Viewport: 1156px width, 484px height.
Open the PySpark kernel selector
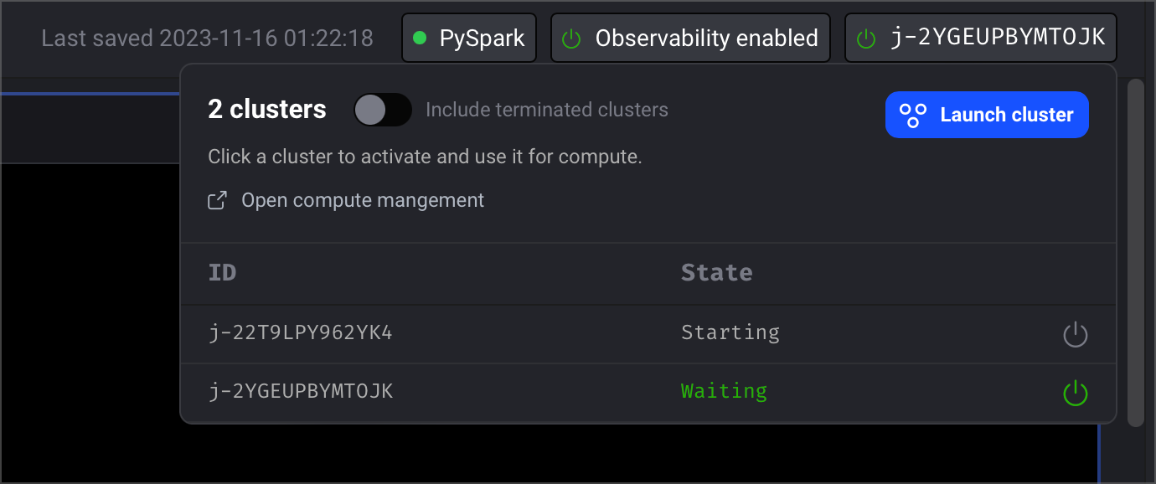(469, 38)
